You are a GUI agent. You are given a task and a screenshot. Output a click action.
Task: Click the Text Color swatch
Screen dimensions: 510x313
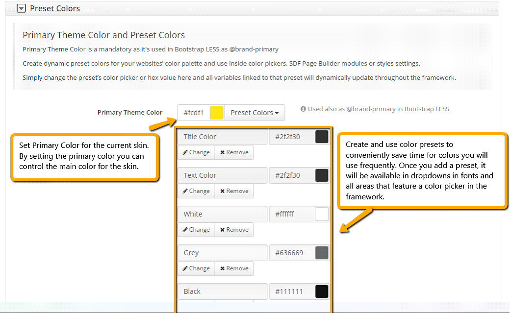[322, 175]
